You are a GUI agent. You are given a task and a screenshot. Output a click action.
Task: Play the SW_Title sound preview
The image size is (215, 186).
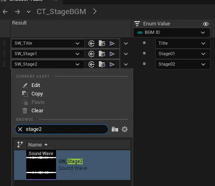pos(112,43)
